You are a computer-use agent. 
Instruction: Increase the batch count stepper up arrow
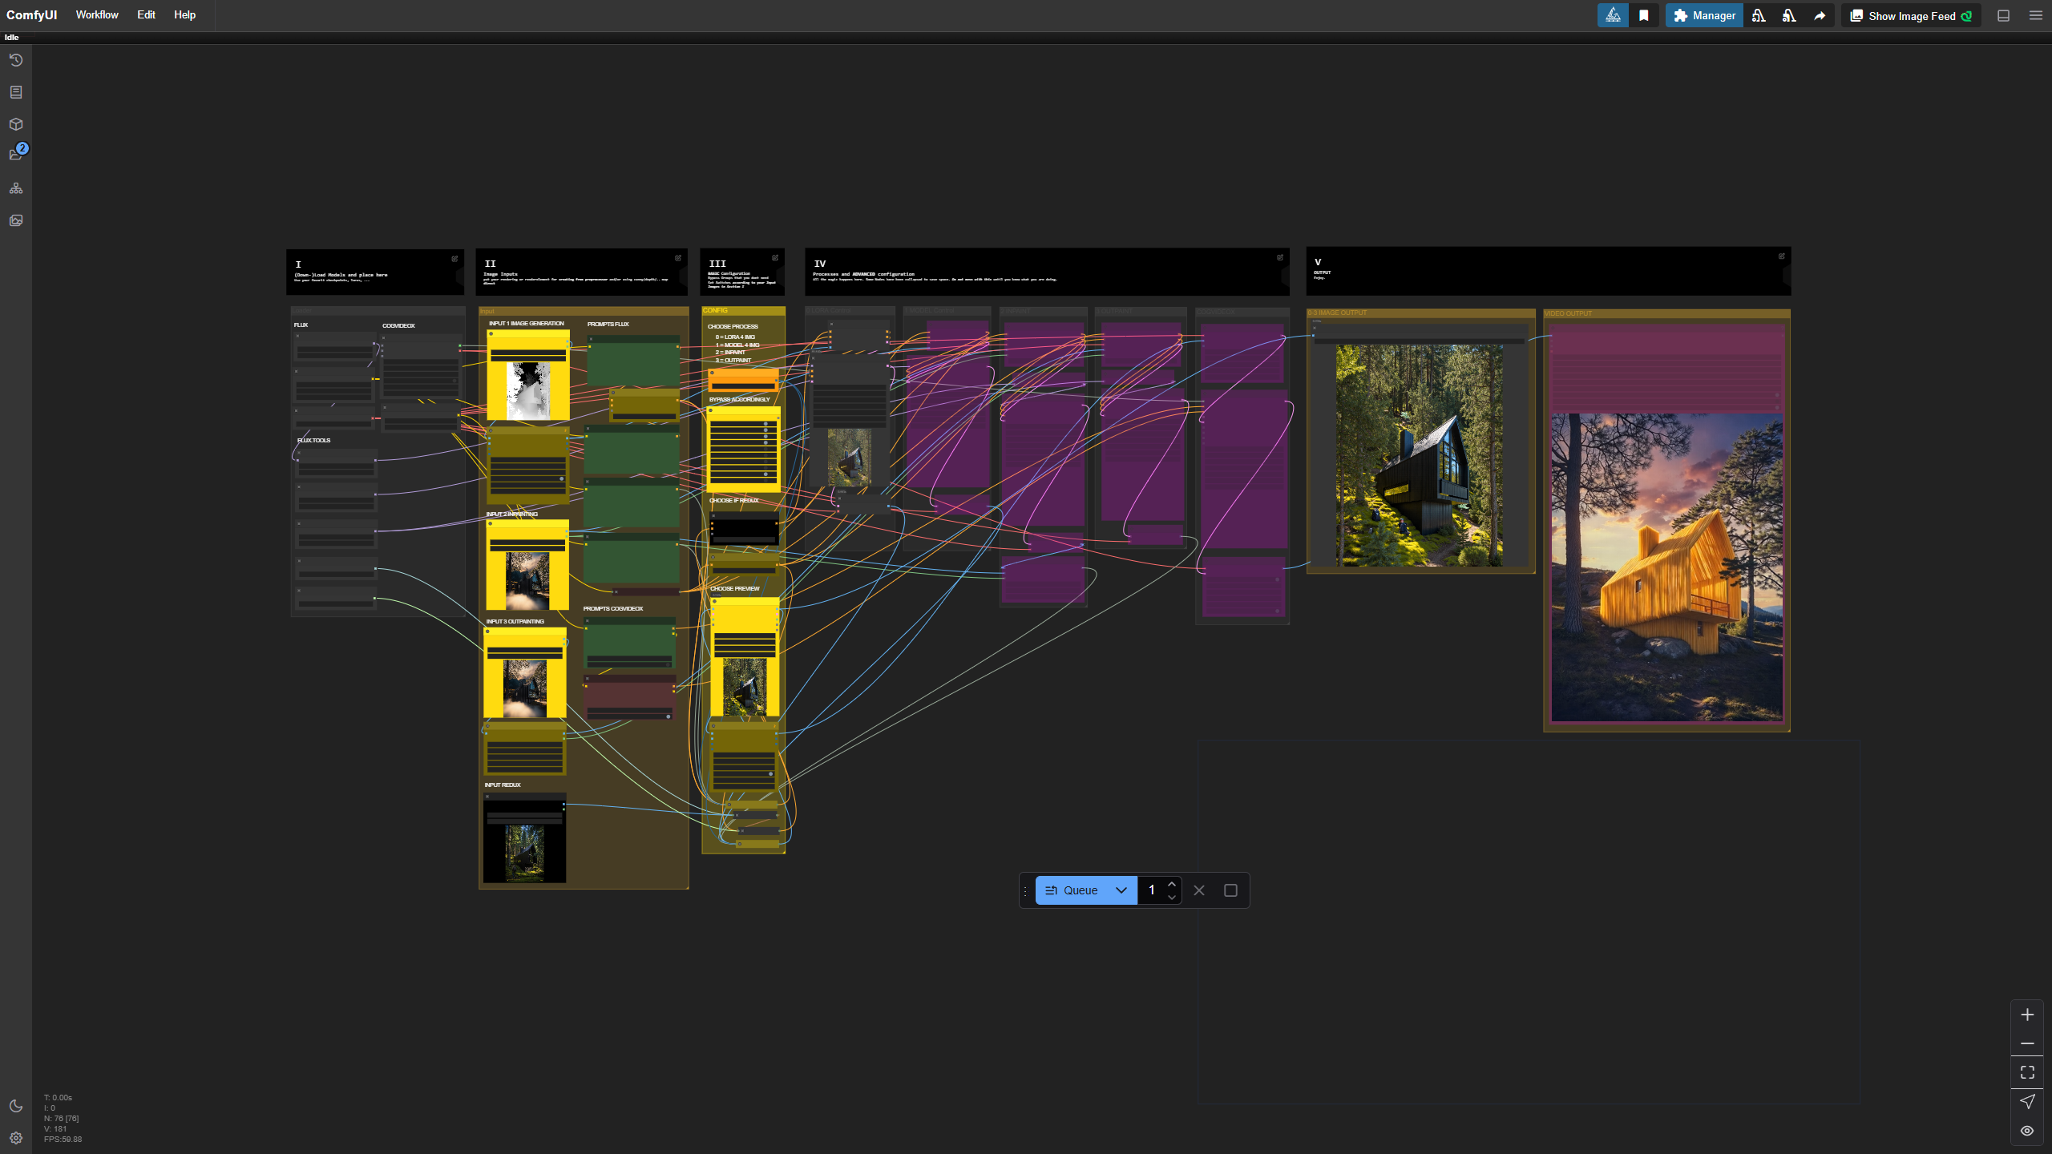point(1172,884)
